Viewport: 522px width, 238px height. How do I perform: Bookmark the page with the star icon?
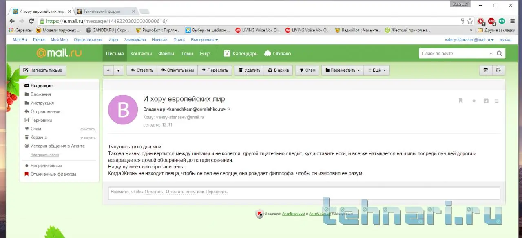[x=470, y=21]
